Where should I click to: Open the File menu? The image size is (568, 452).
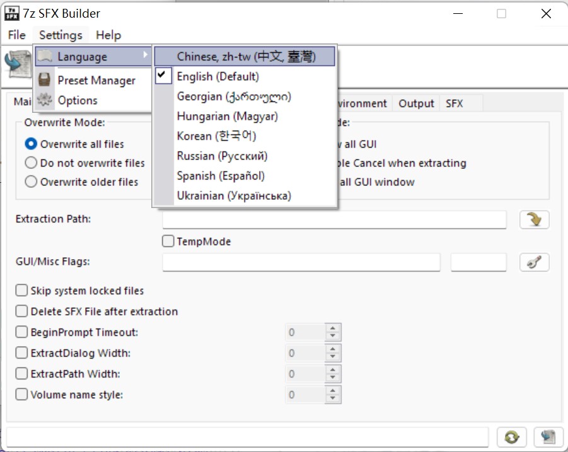(16, 35)
